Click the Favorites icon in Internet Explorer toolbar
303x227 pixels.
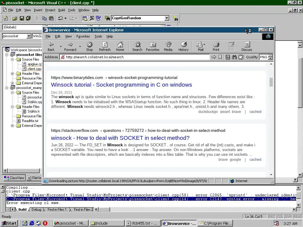[153, 46]
